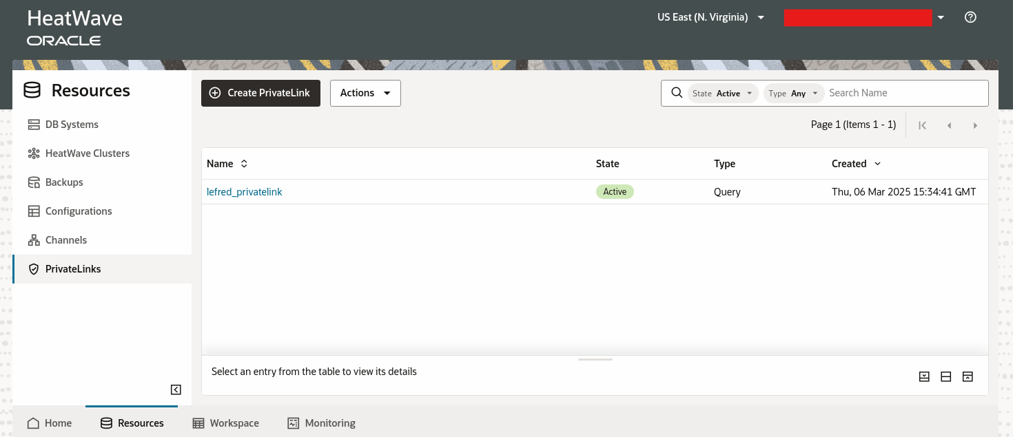
Task: Click the search magnifier icon
Action: click(x=677, y=93)
